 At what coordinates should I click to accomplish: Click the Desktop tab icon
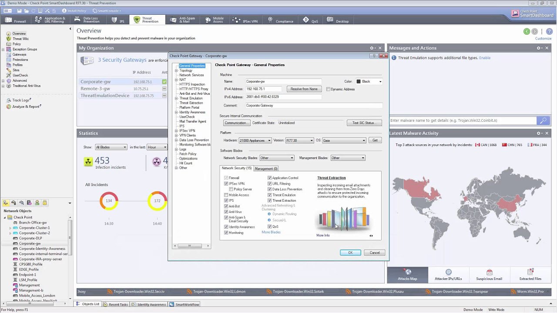(330, 20)
